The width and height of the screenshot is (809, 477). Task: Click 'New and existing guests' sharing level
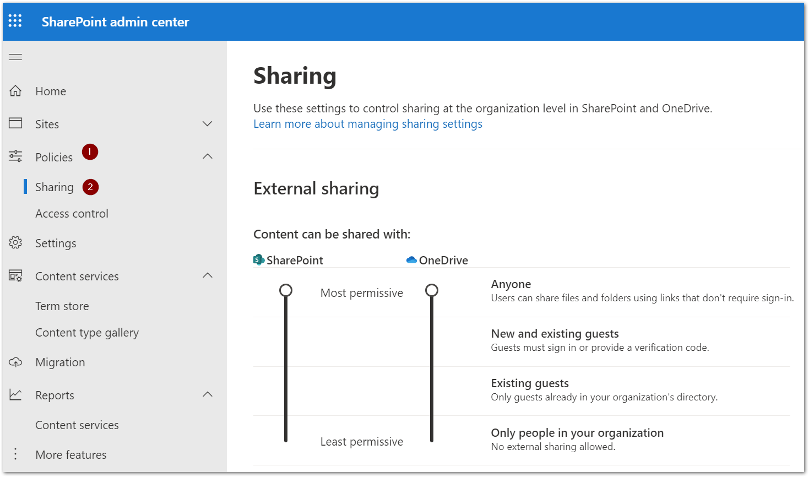(x=555, y=334)
